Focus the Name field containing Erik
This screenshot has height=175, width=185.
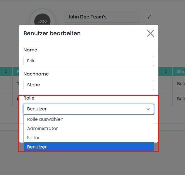pyautogui.click(x=88, y=61)
